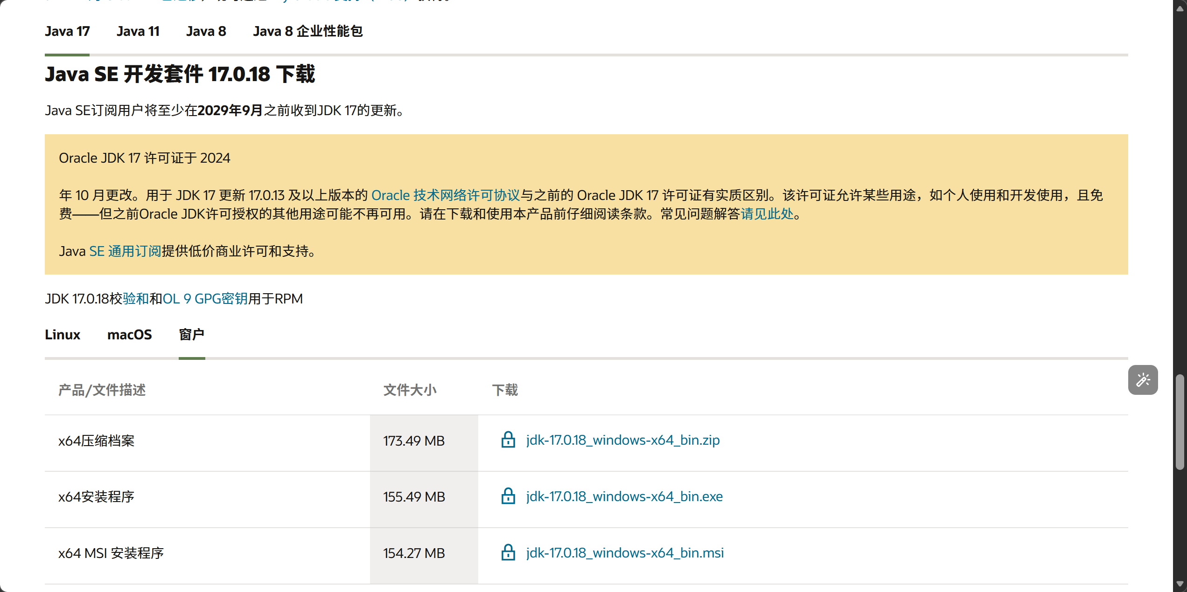Open the Java 8 tab
This screenshot has height=592, width=1187.
point(206,31)
